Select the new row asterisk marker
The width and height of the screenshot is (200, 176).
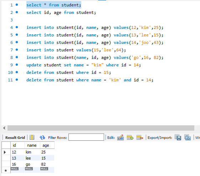[x=6, y=170]
